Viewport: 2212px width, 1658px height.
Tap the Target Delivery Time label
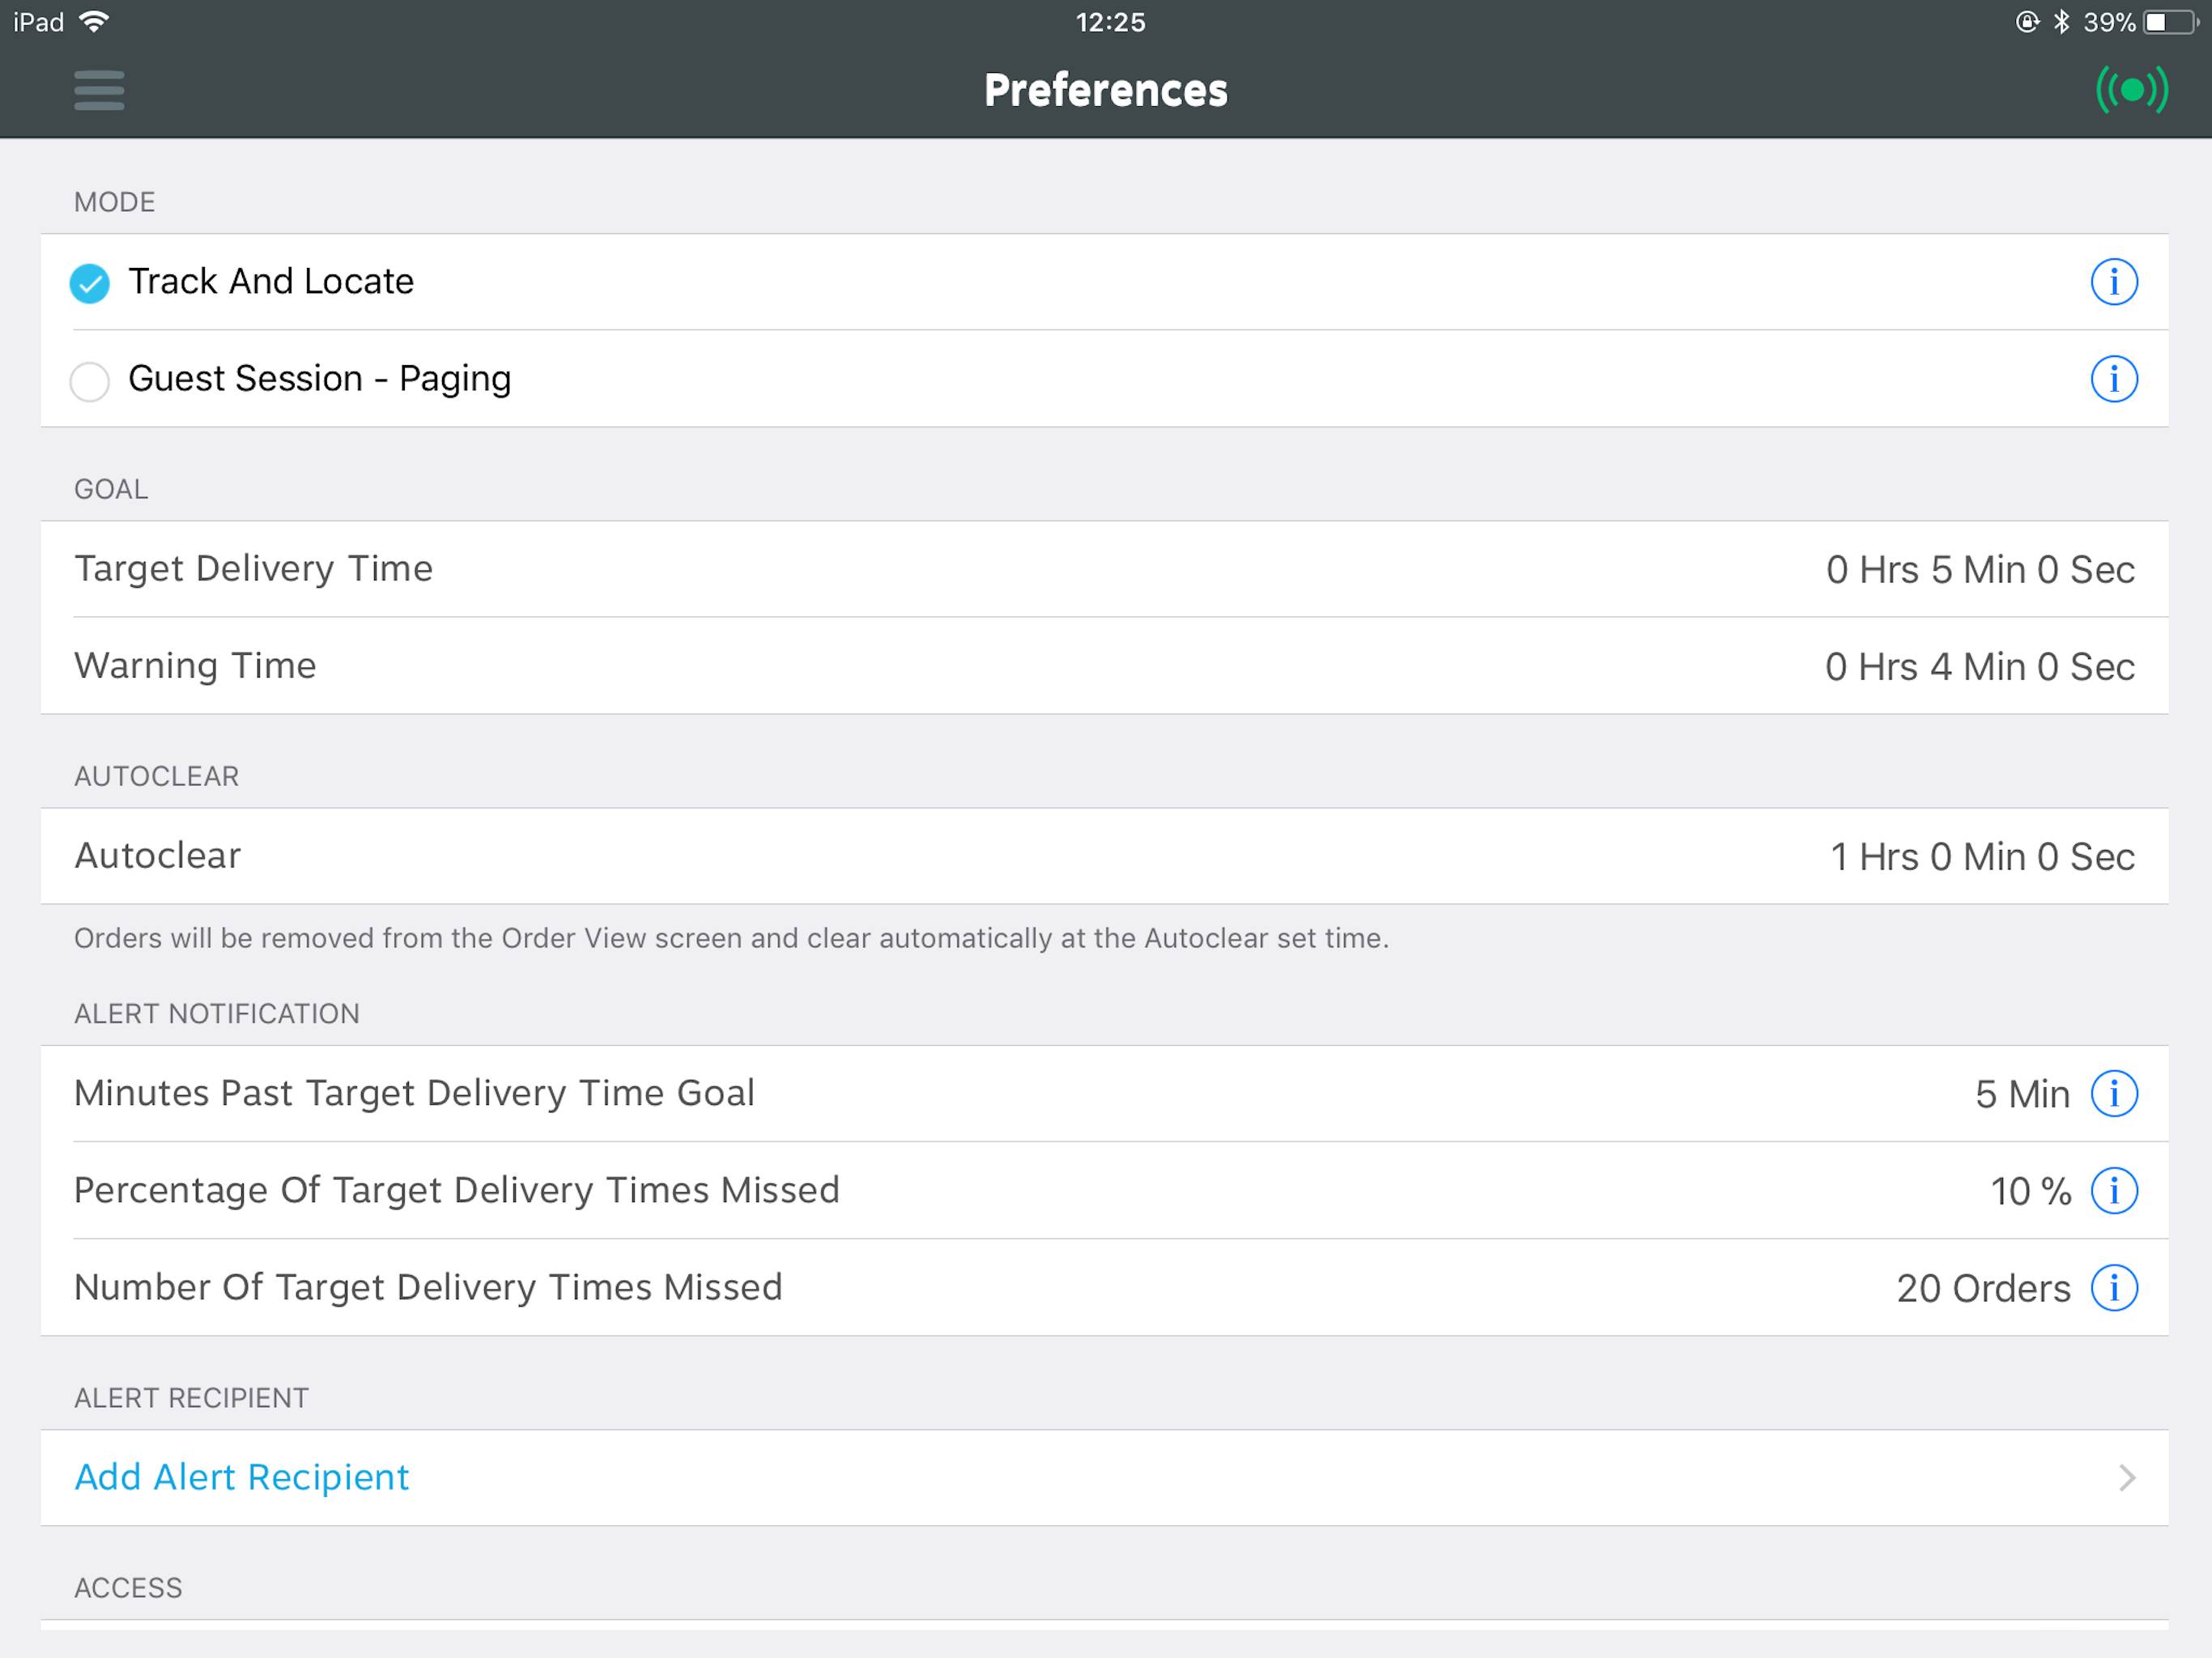tap(254, 568)
